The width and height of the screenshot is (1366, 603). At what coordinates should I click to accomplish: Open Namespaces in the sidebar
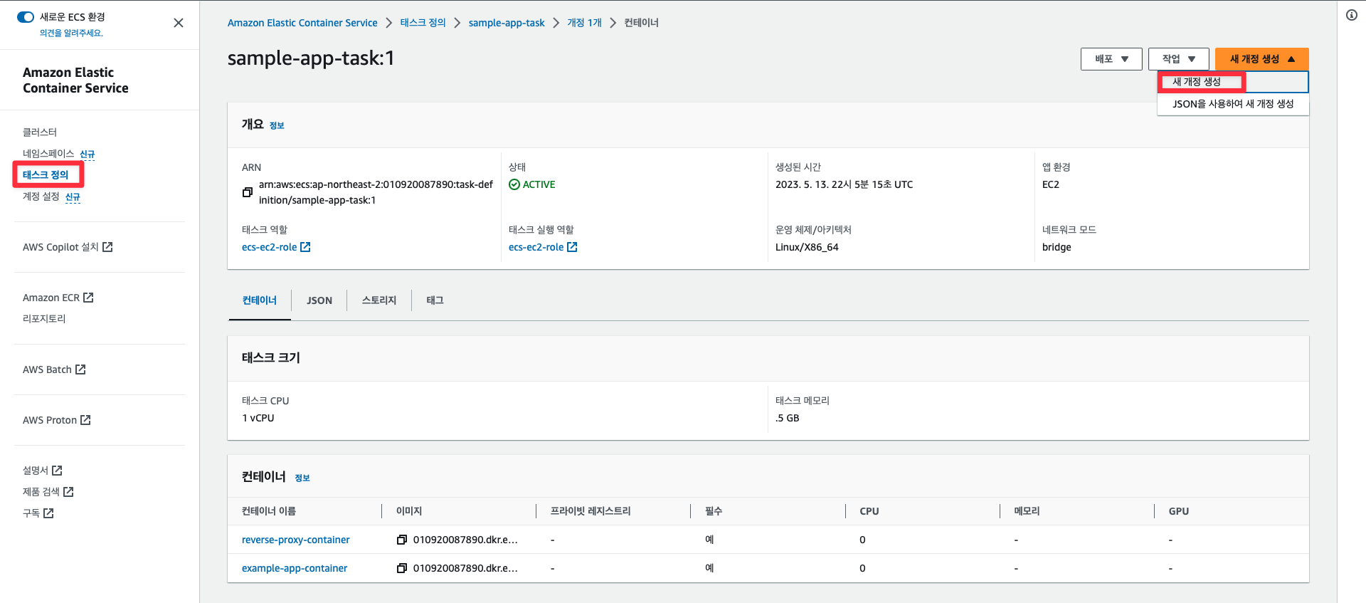tap(48, 154)
